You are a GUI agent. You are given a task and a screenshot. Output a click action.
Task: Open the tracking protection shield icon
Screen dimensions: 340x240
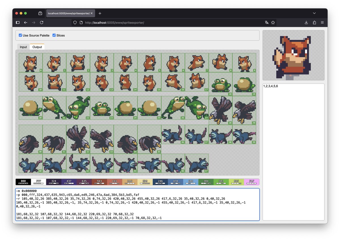click(x=75, y=23)
